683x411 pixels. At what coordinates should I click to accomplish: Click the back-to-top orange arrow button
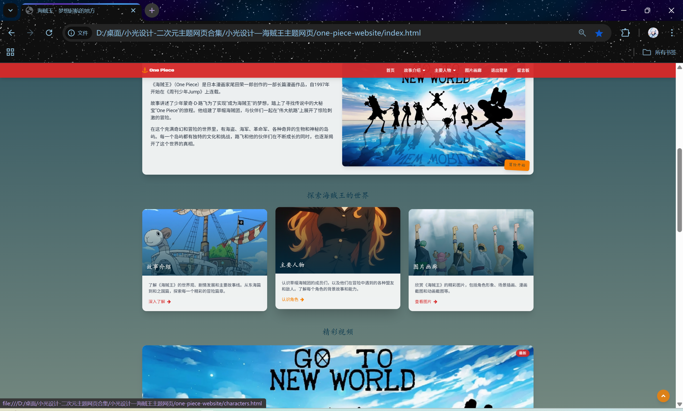point(663,396)
